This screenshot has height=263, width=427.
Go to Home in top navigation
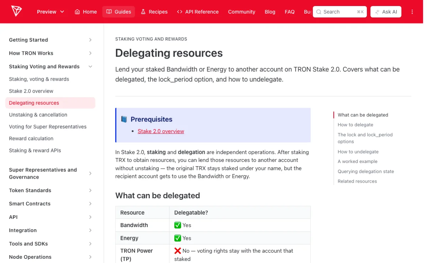86,12
